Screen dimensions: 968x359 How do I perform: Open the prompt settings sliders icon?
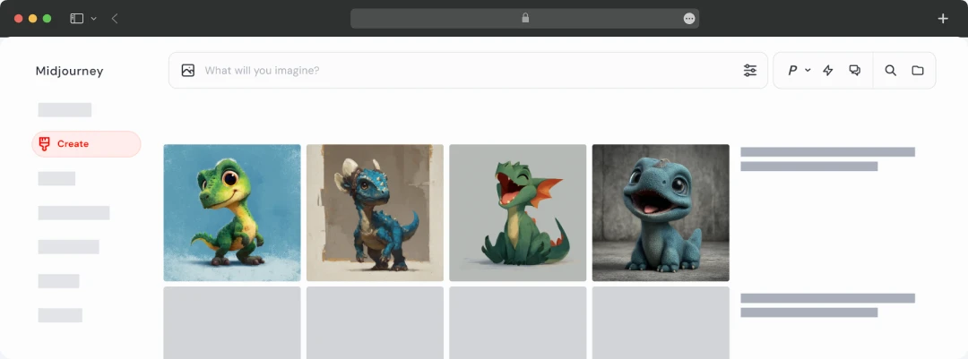click(750, 71)
